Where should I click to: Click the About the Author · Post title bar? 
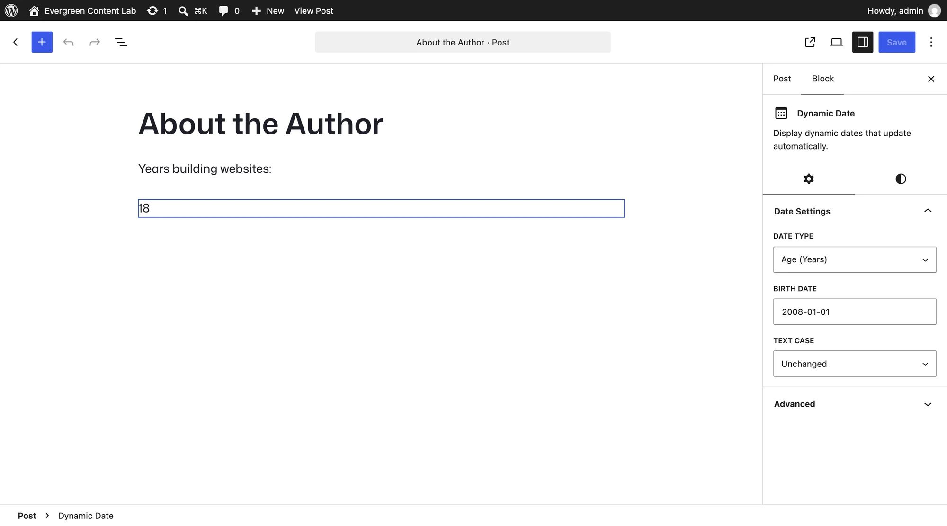(463, 42)
